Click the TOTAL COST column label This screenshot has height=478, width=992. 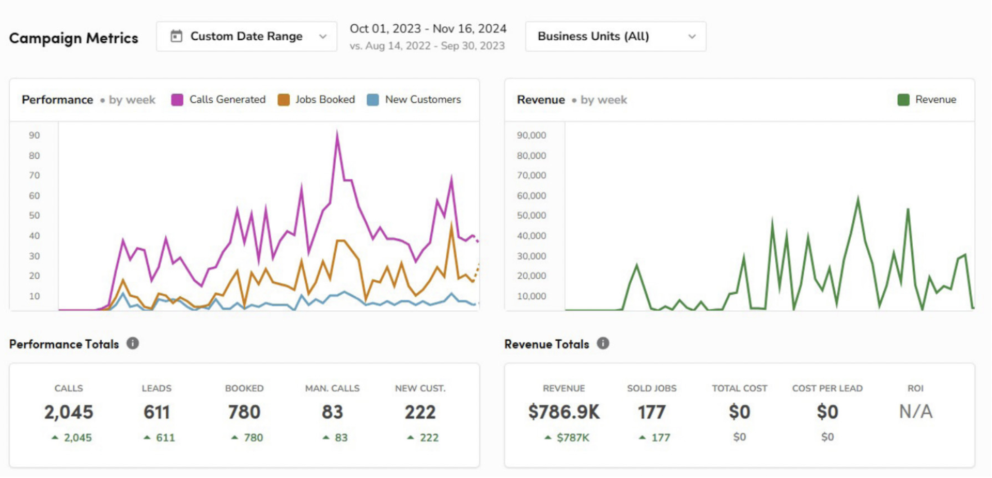click(740, 388)
